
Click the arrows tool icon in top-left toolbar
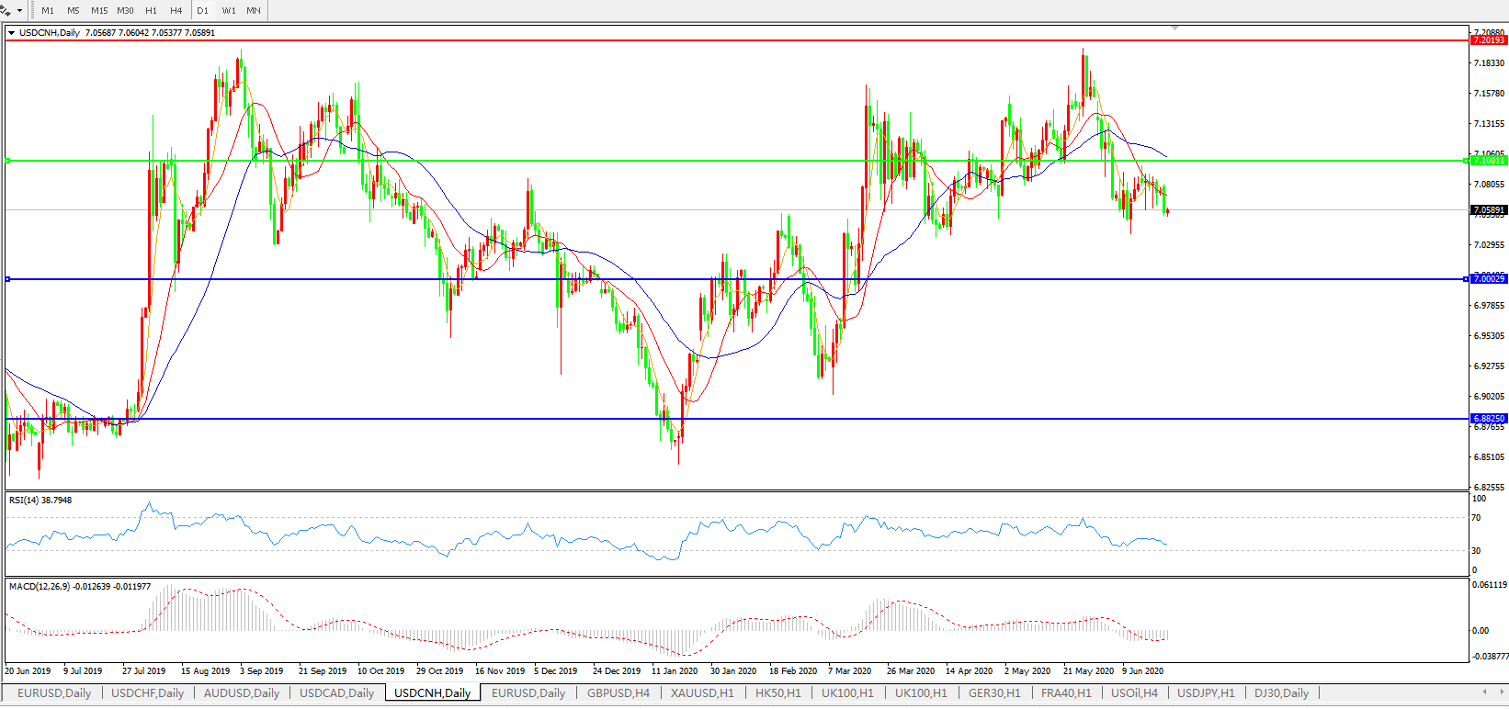click(x=7, y=11)
